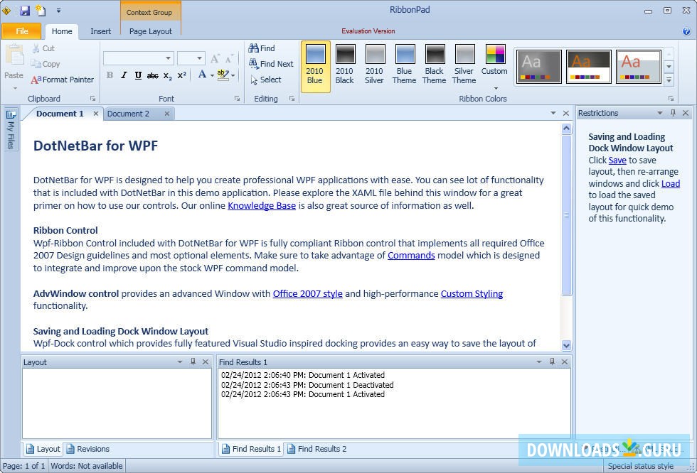Click the Save link in Restrictions panel
The height and width of the screenshot is (473, 697).
[x=617, y=161]
